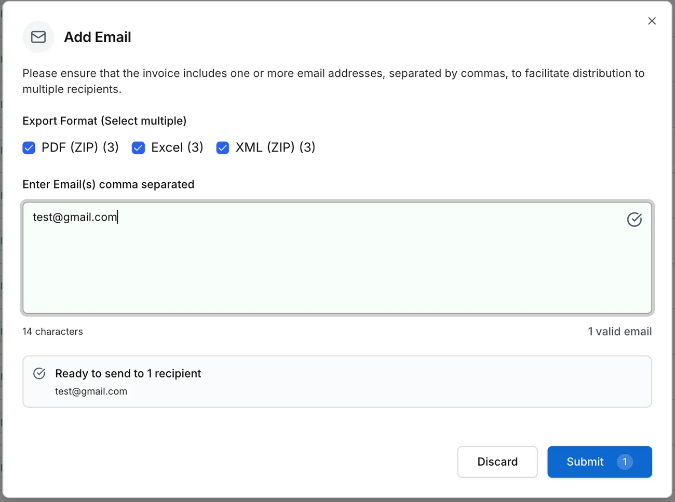
Task: Discard the email entry
Action: point(497,462)
